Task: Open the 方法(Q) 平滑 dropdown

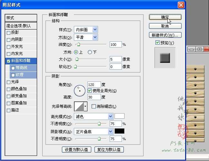Action: pyautogui.click(x=86, y=37)
